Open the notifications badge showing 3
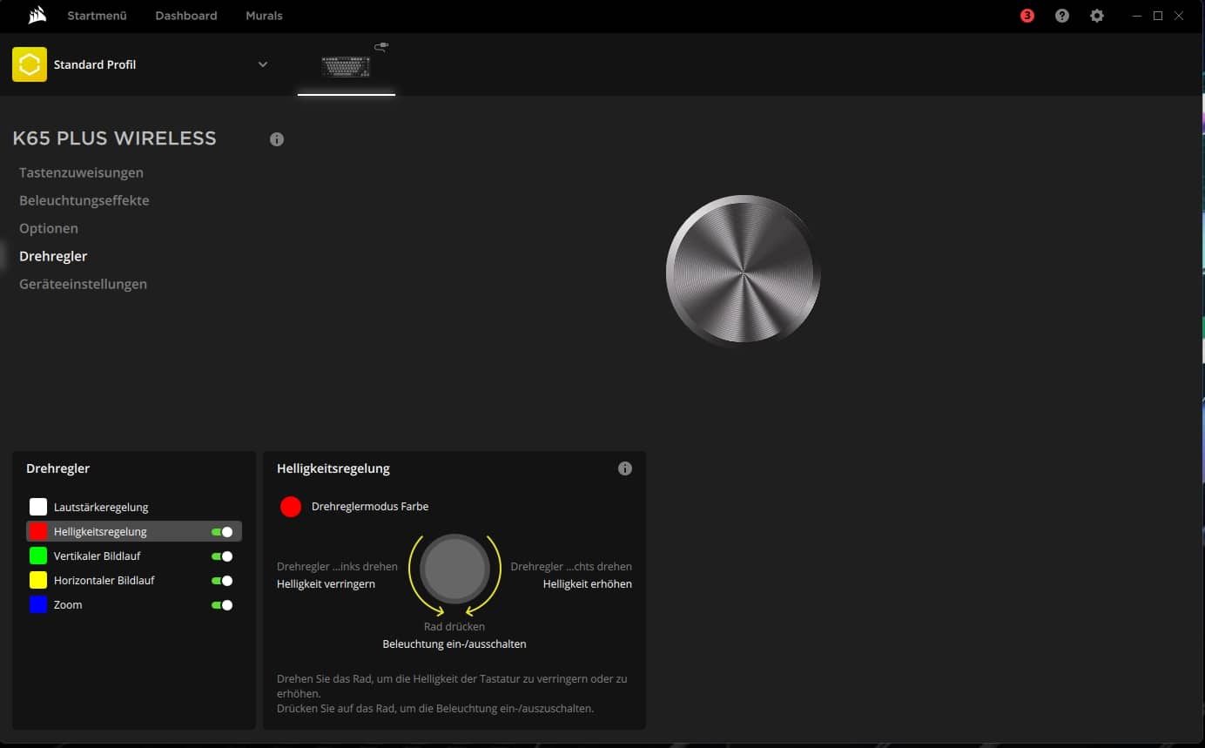This screenshot has width=1205, height=748. 1027,16
